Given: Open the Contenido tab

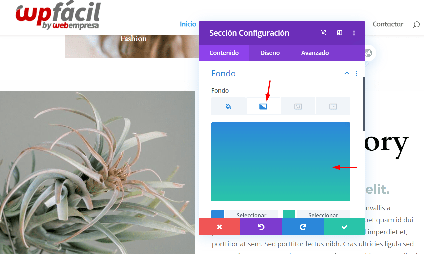Looking at the screenshot, I should [x=224, y=53].
